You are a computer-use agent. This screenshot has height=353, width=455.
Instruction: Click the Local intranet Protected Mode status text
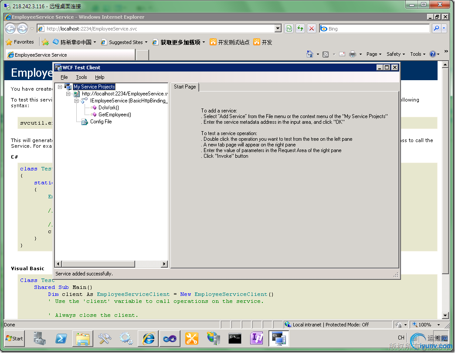[x=330, y=325]
